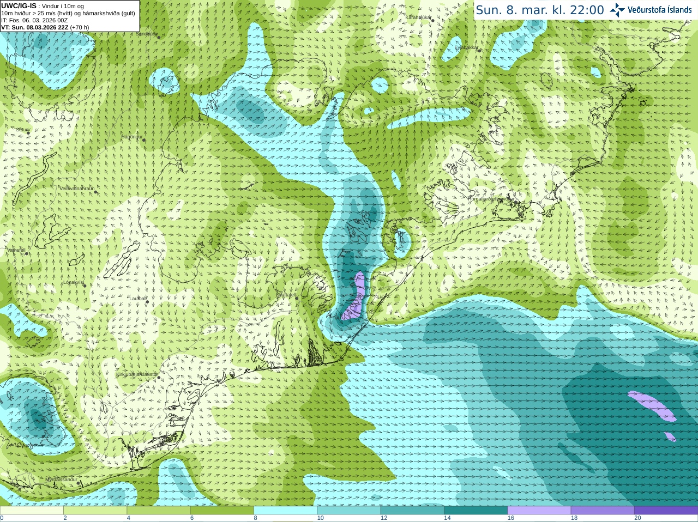Click the scale label '16'
Viewport: 698px width, 522px height.
pos(510,518)
